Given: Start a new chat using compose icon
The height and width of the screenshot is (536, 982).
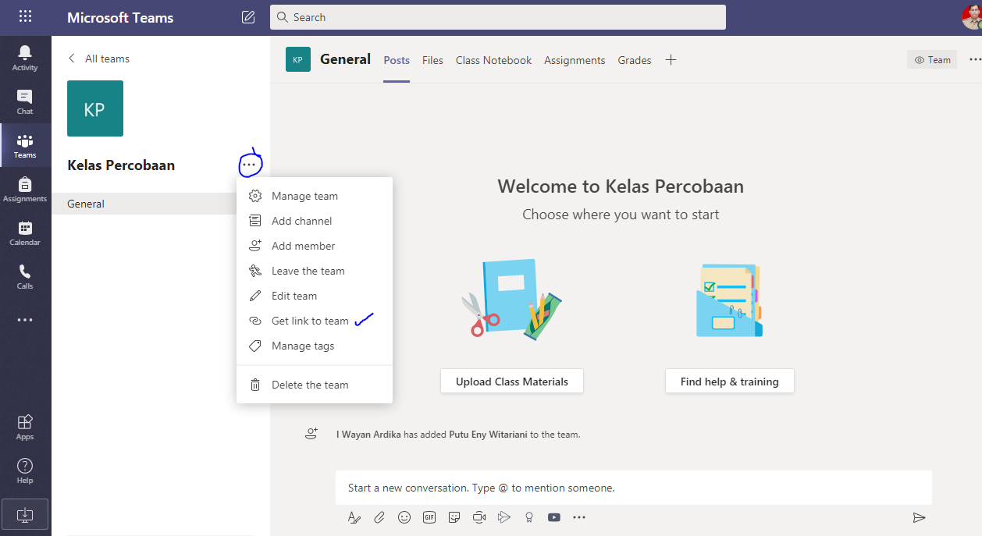Looking at the screenshot, I should 247,16.
